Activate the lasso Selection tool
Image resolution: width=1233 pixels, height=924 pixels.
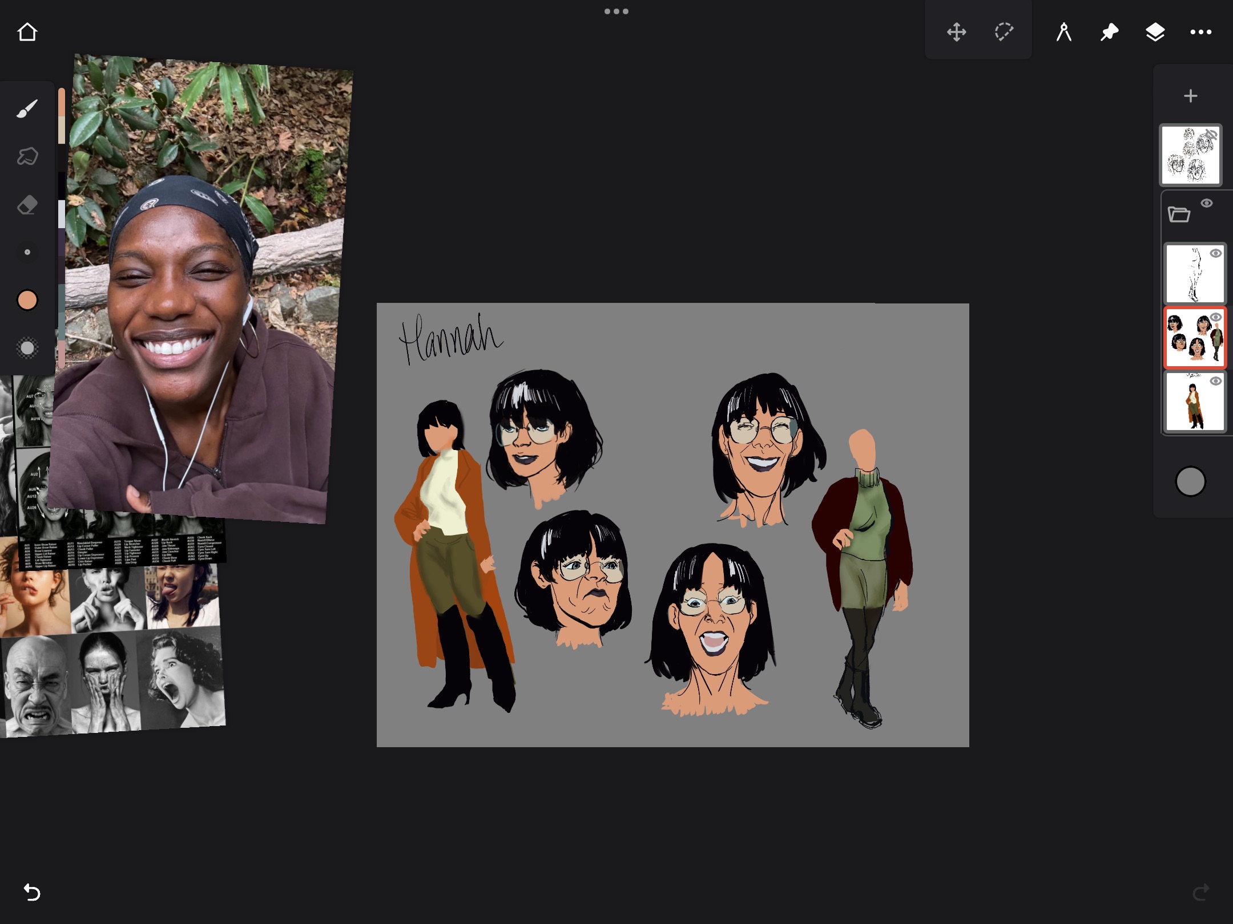(x=1004, y=32)
